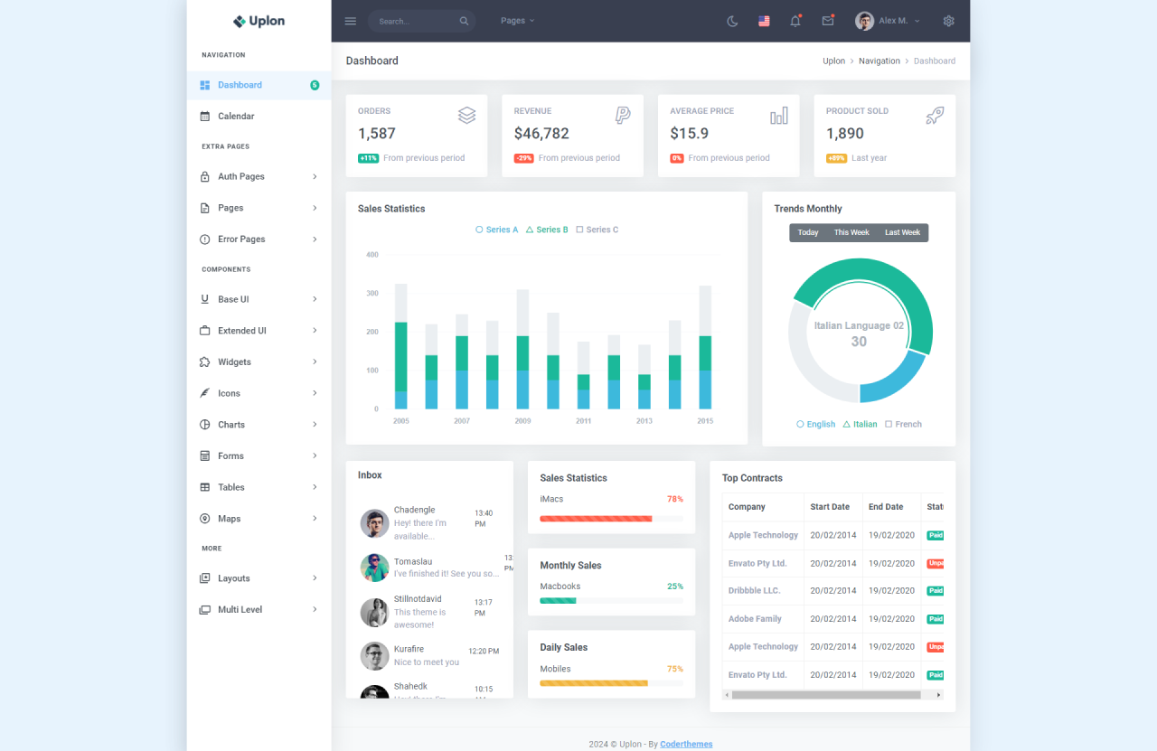Toggle Series B in chart legend

547,230
